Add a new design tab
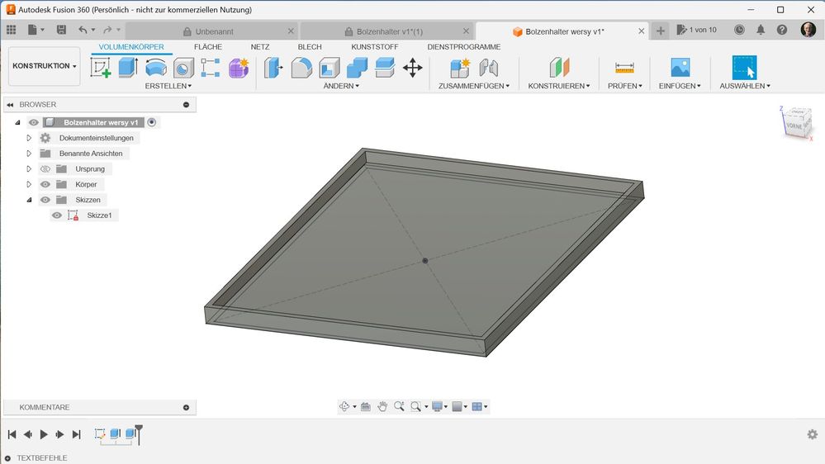 coord(661,31)
